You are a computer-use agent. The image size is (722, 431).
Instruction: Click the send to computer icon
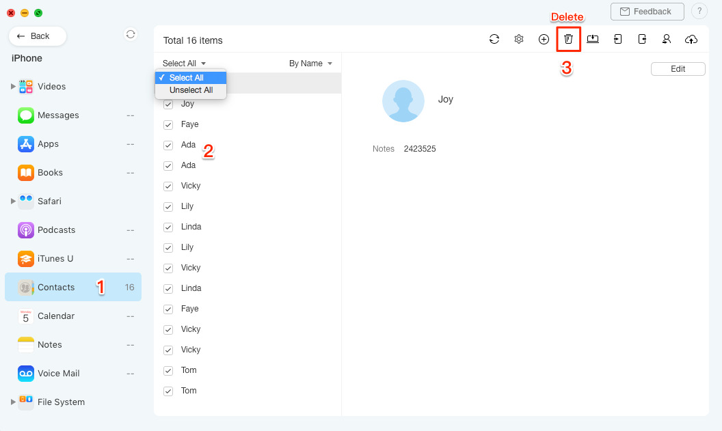click(593, 39)
